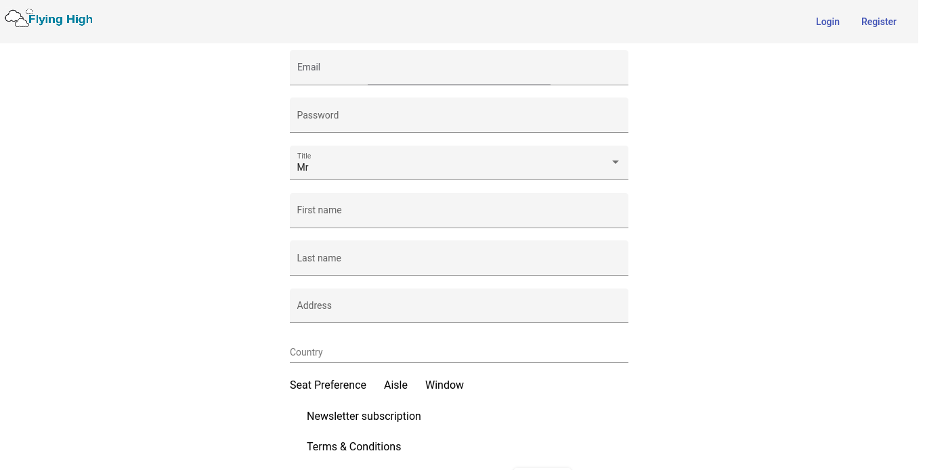Click the small cloud above the logo text
This screenshot has height=470, width=925.
click(x=29, y=12)
